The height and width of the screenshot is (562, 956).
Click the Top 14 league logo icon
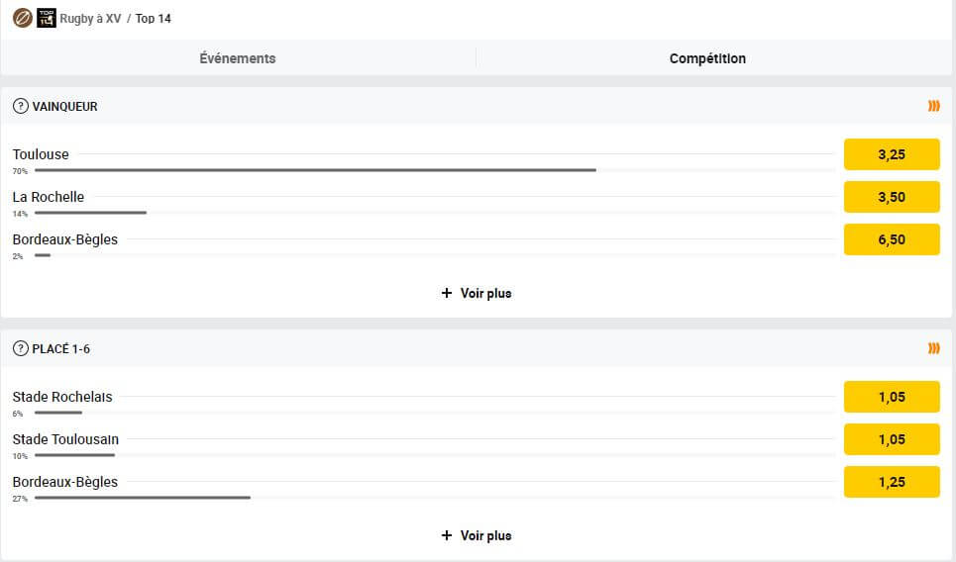click(47, 18)
